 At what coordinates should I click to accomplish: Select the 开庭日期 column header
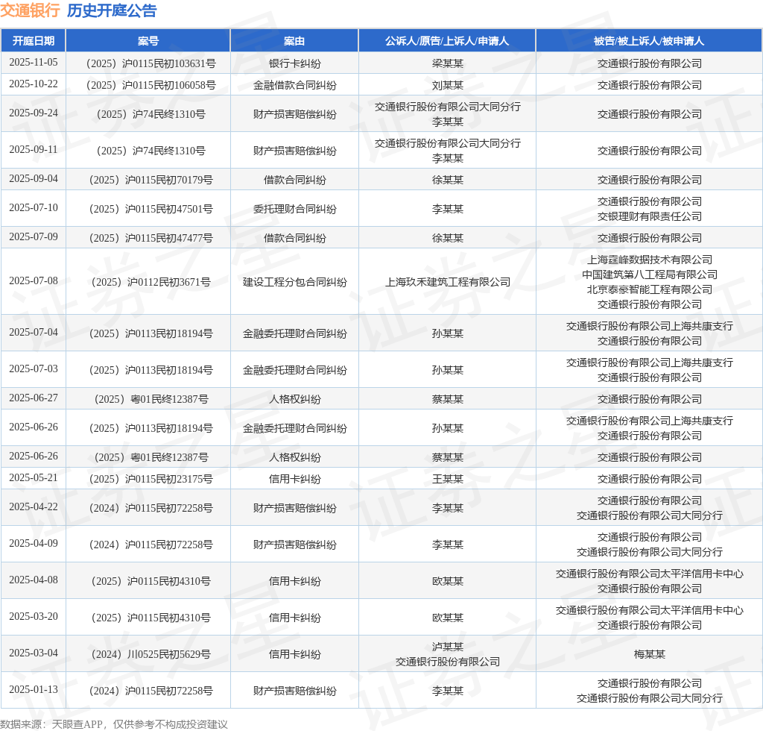[33, 41]
